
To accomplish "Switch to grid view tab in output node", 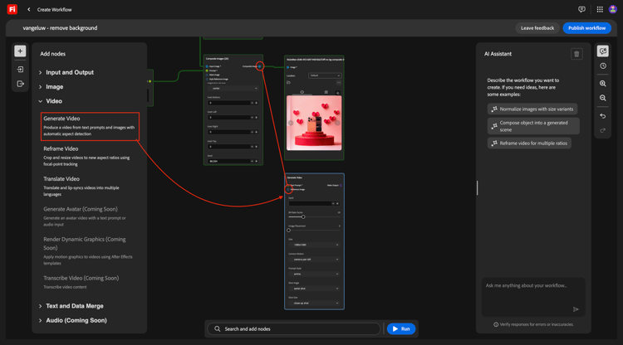I will (x=326, y=92).
